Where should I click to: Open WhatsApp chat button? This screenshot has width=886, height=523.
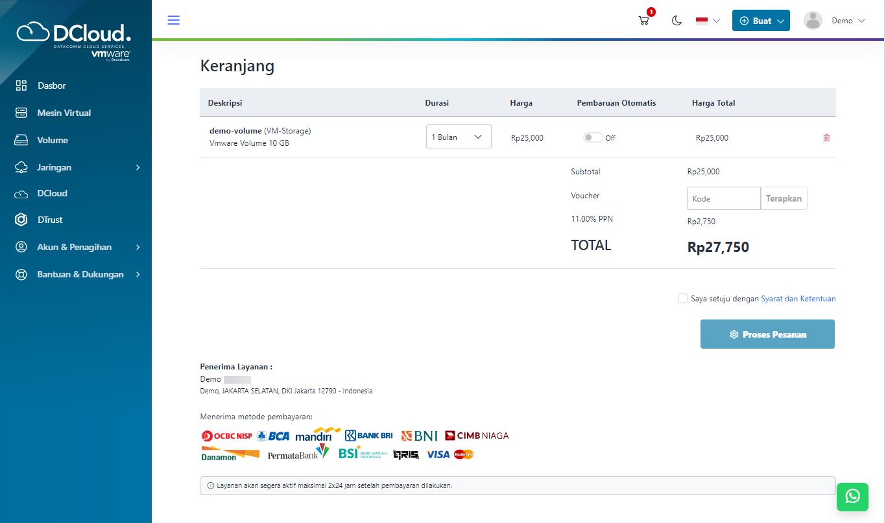coord(852,496)
